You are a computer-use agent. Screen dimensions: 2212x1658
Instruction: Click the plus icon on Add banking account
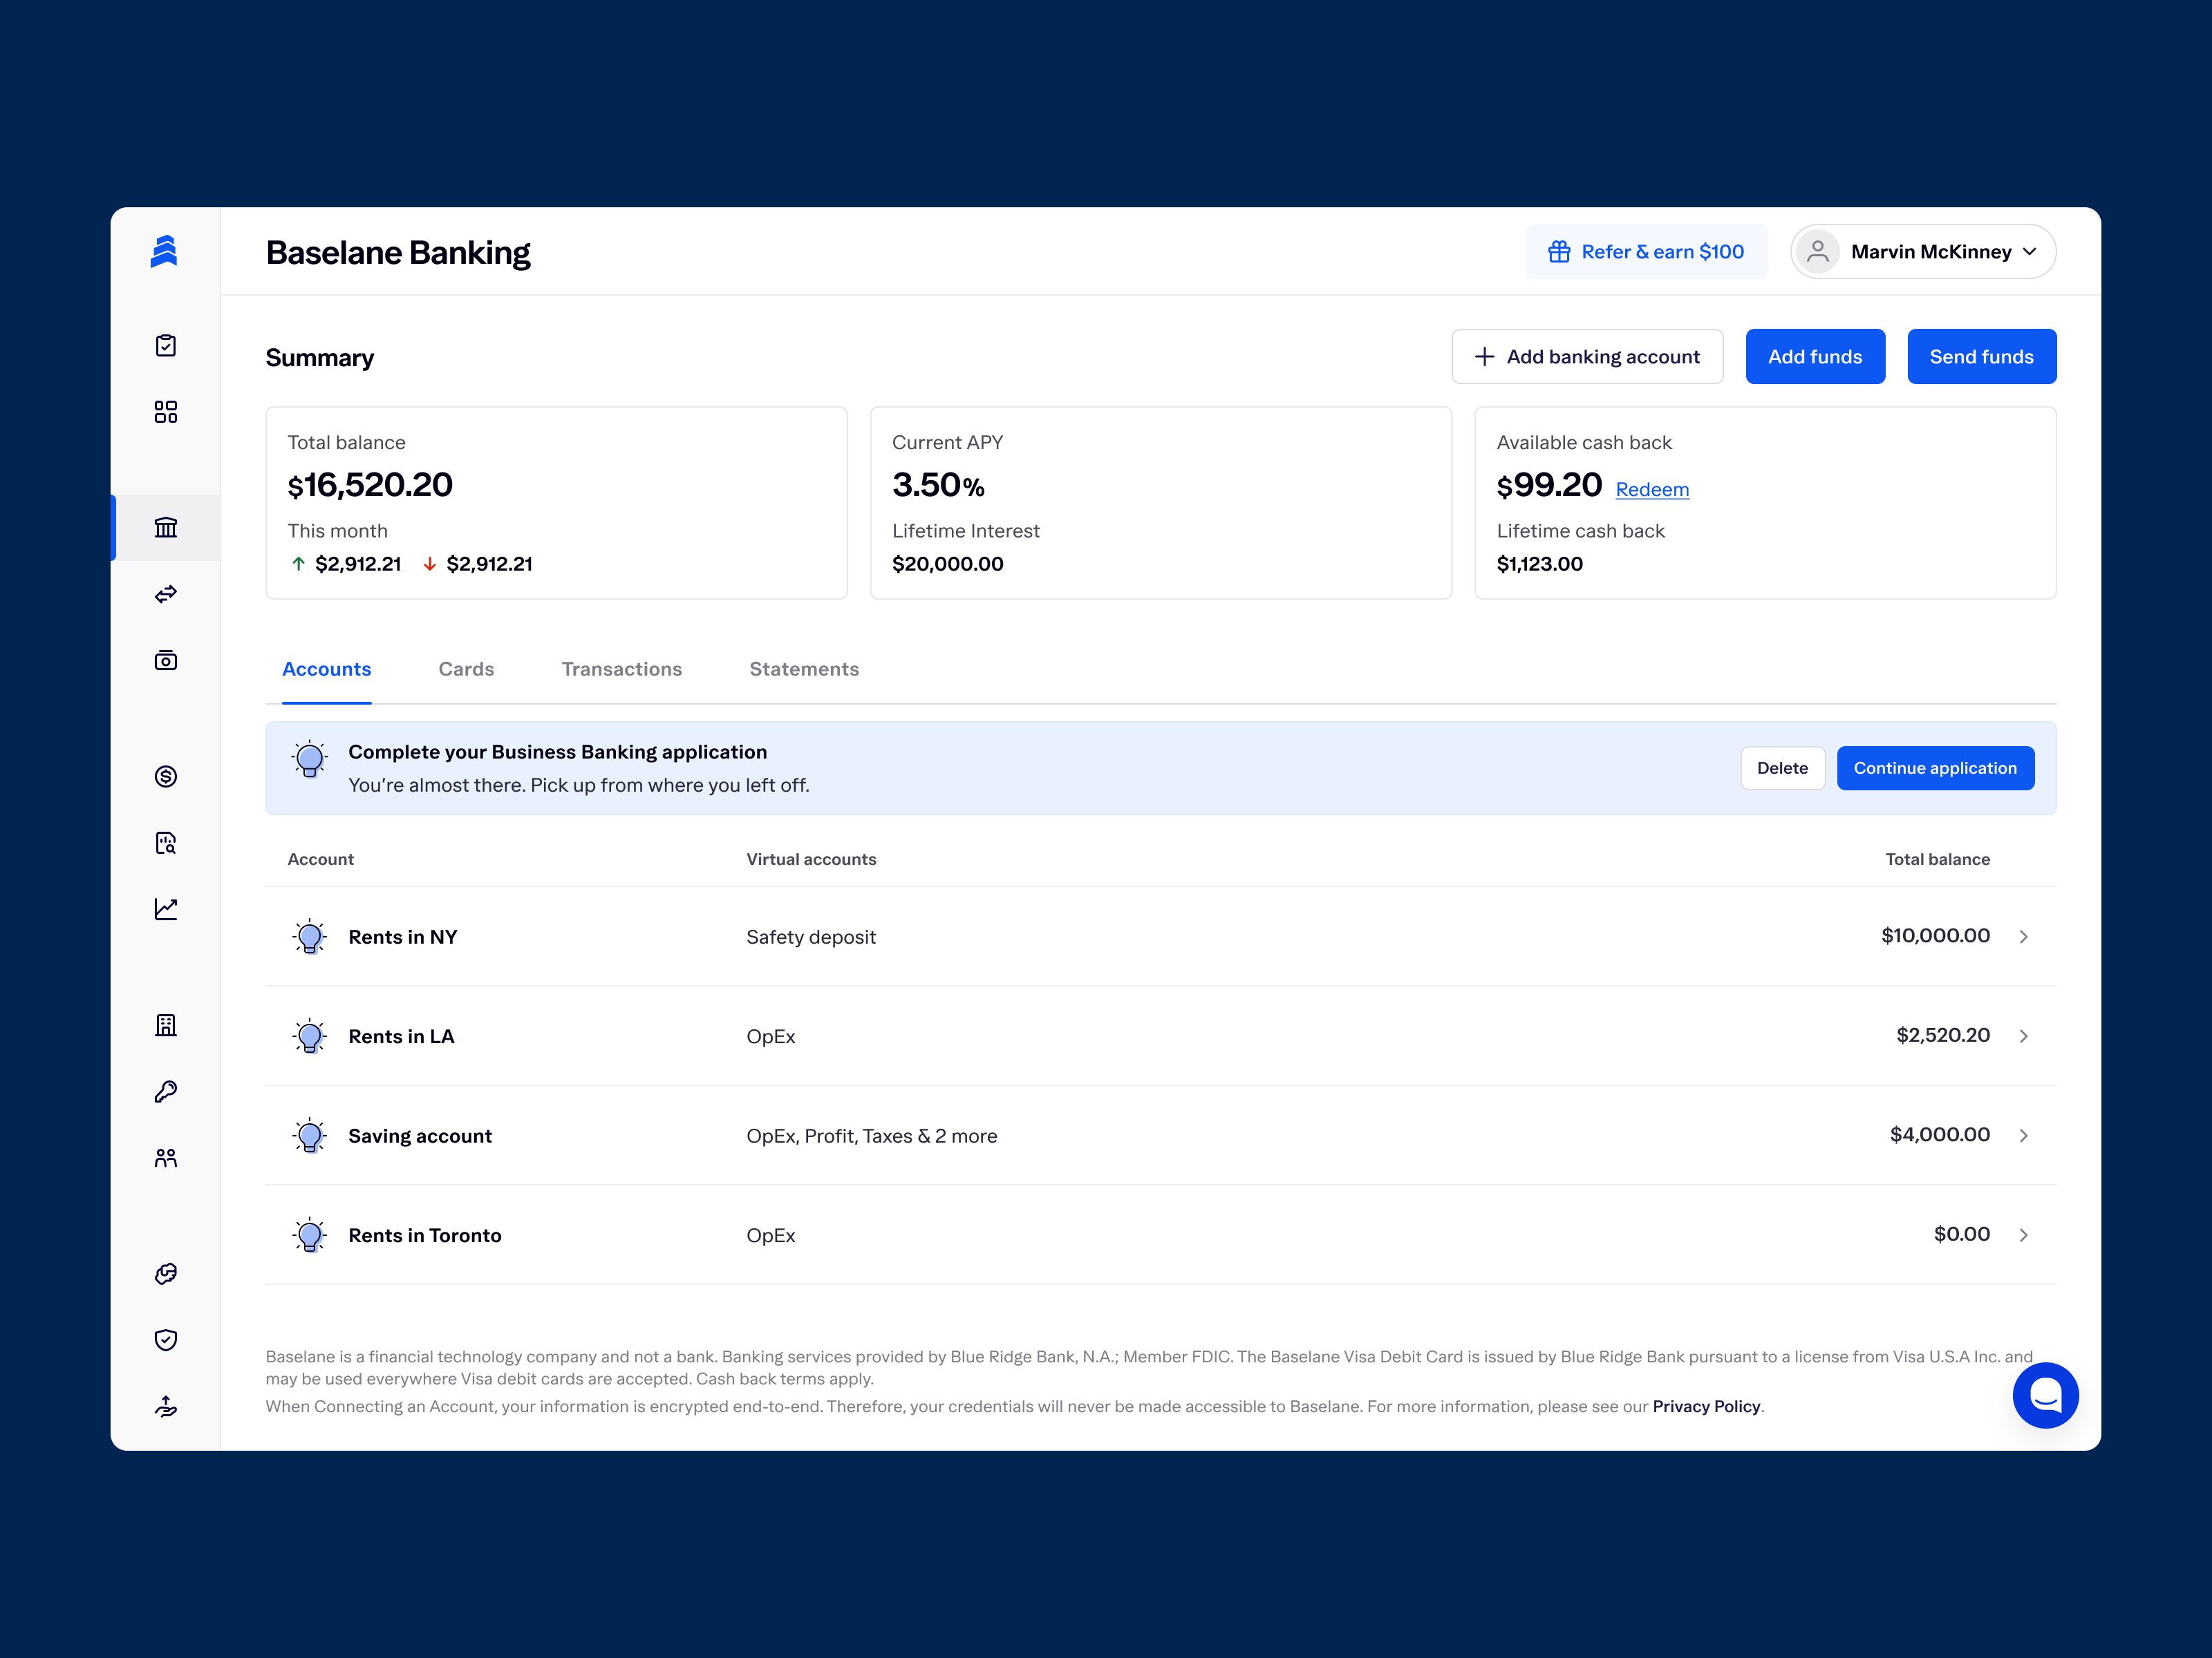[x=1484, y=356]
